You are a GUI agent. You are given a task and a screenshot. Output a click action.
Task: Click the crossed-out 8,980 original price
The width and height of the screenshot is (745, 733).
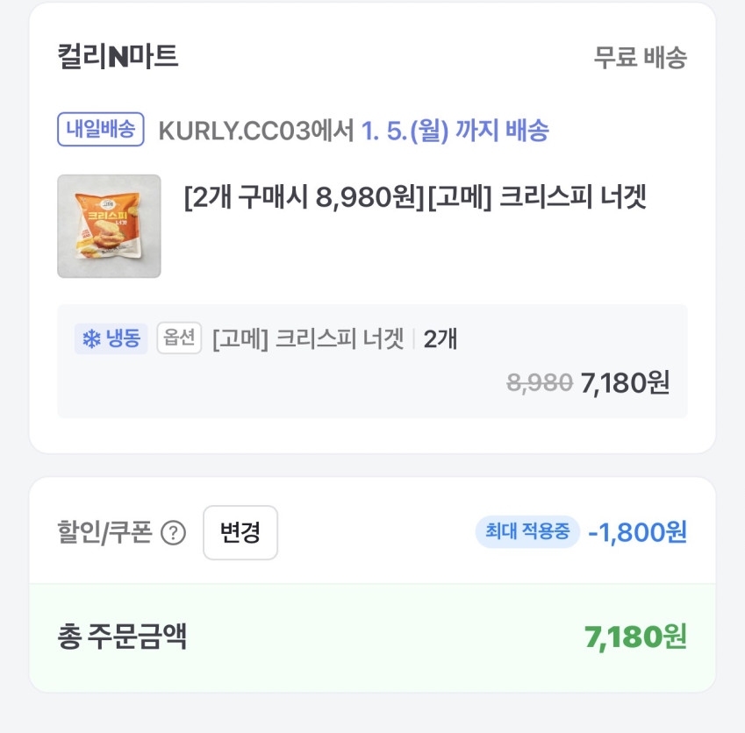tap(540, 382)
